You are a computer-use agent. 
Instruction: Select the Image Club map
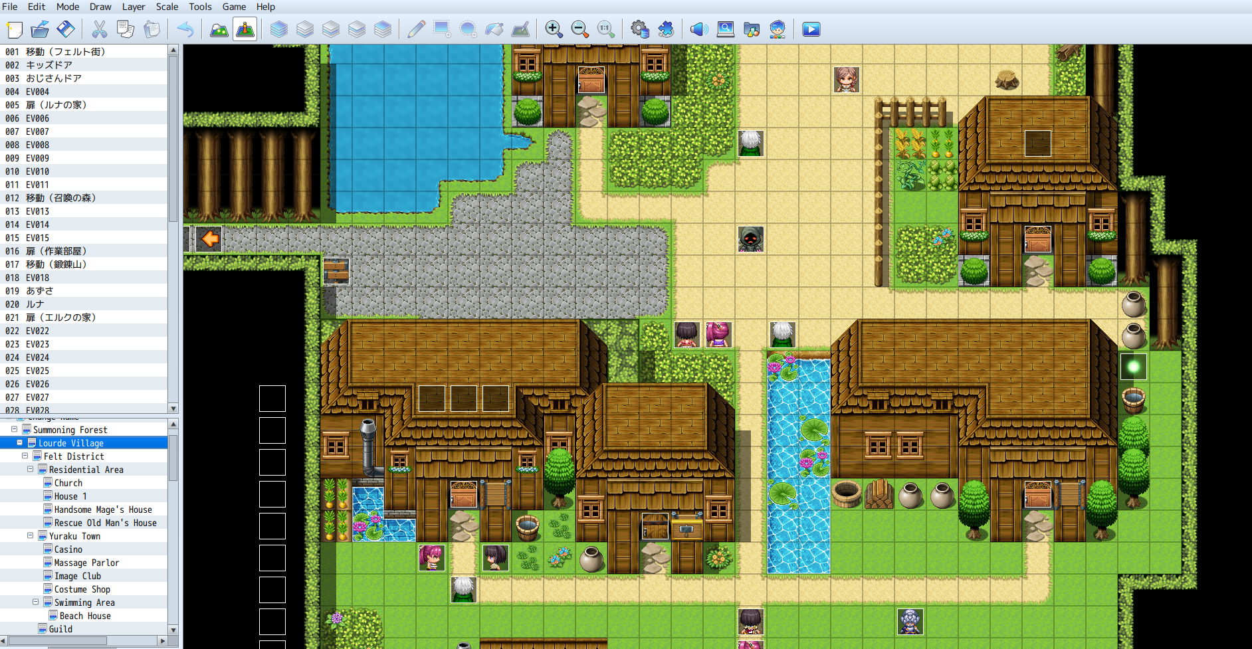[78, 576]
